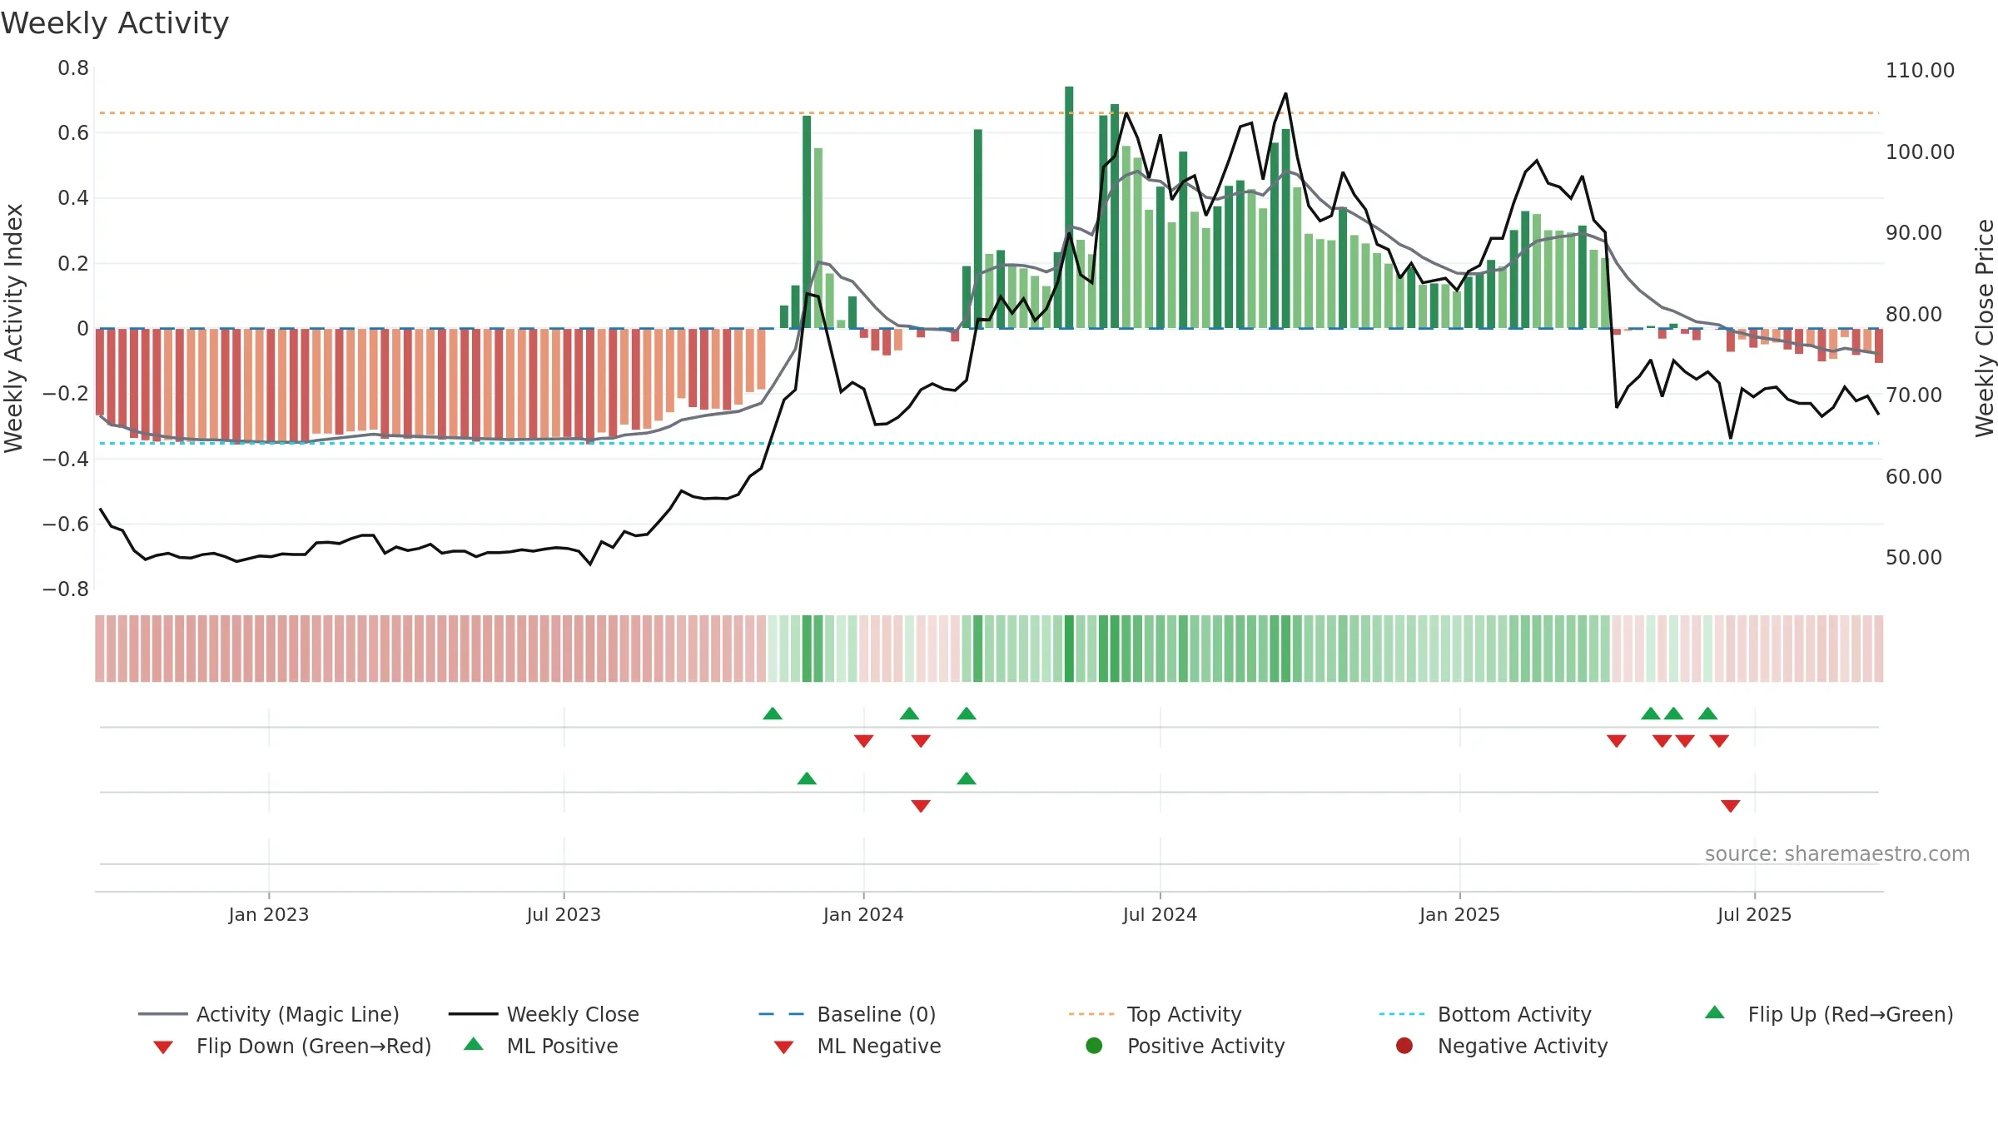Image resolution: width=1998 pixels, height=1124 pixels.
Task: Click the 50.00 price axis tick
Action: (x=1913, y=557)
